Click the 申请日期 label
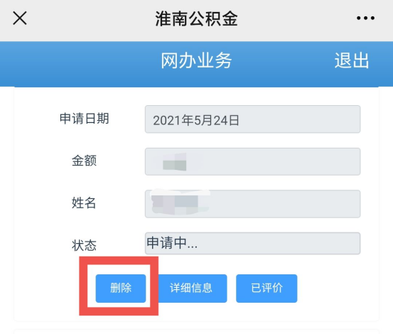Image resolution: width=393 pixels, height=334 pixels. click(x=84, y=119)
